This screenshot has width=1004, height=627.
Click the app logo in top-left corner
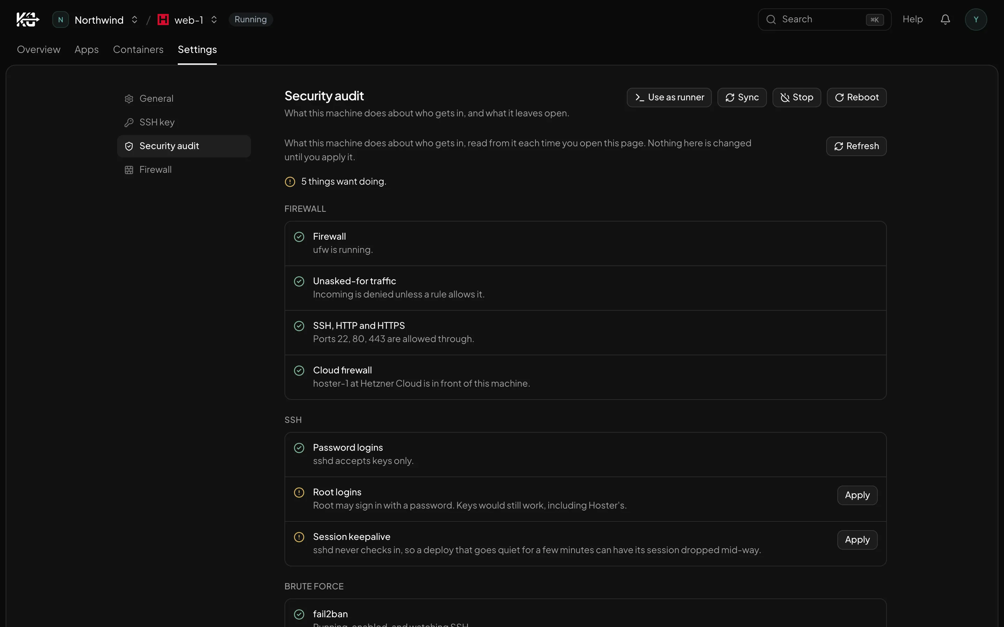click(28, 20)
